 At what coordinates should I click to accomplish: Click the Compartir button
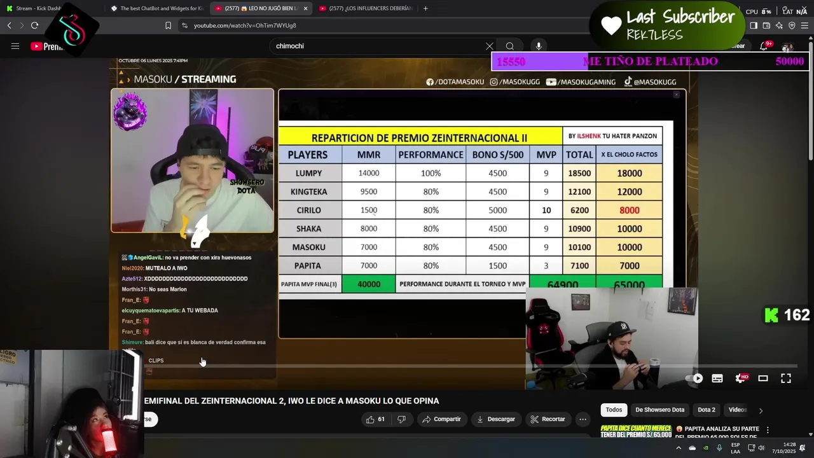click(441, 419)
